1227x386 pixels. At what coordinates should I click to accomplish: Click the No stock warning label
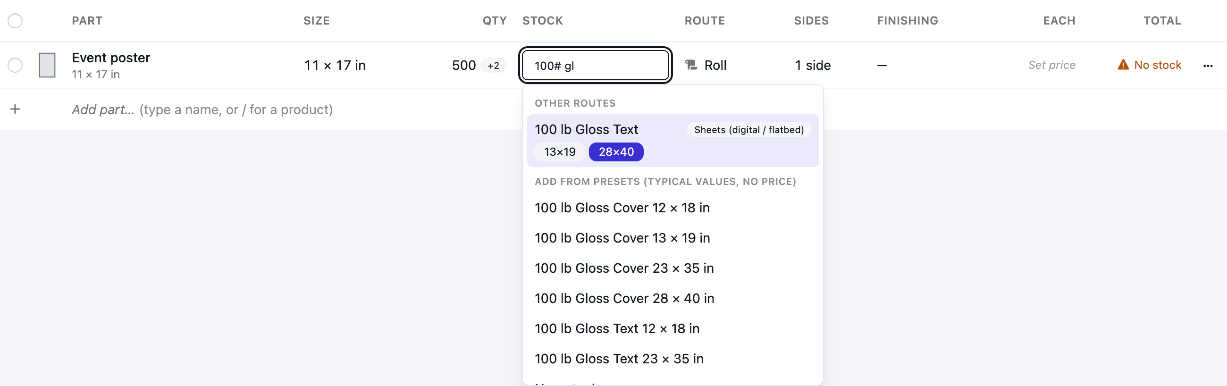[1158, 65]
